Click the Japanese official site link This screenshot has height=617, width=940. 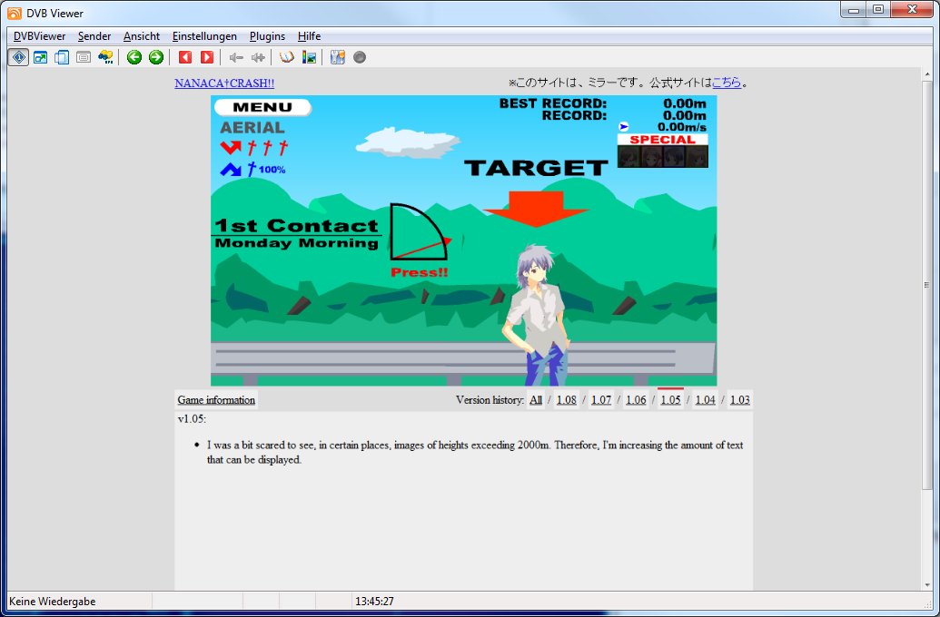[727, 83]
